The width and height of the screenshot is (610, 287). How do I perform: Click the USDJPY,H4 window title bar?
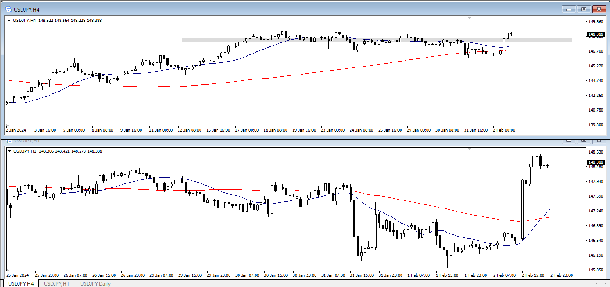[x=269, y=9]
